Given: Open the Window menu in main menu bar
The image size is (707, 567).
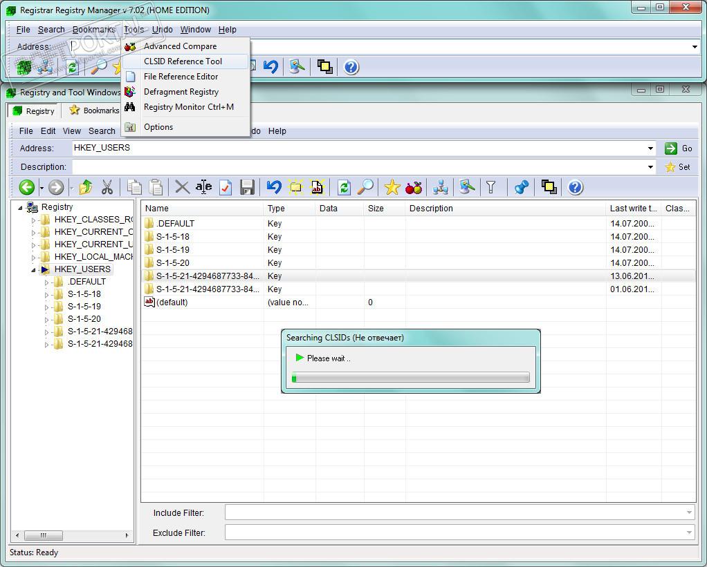Looking at the screenshot, I should click(x=196, y=29).
